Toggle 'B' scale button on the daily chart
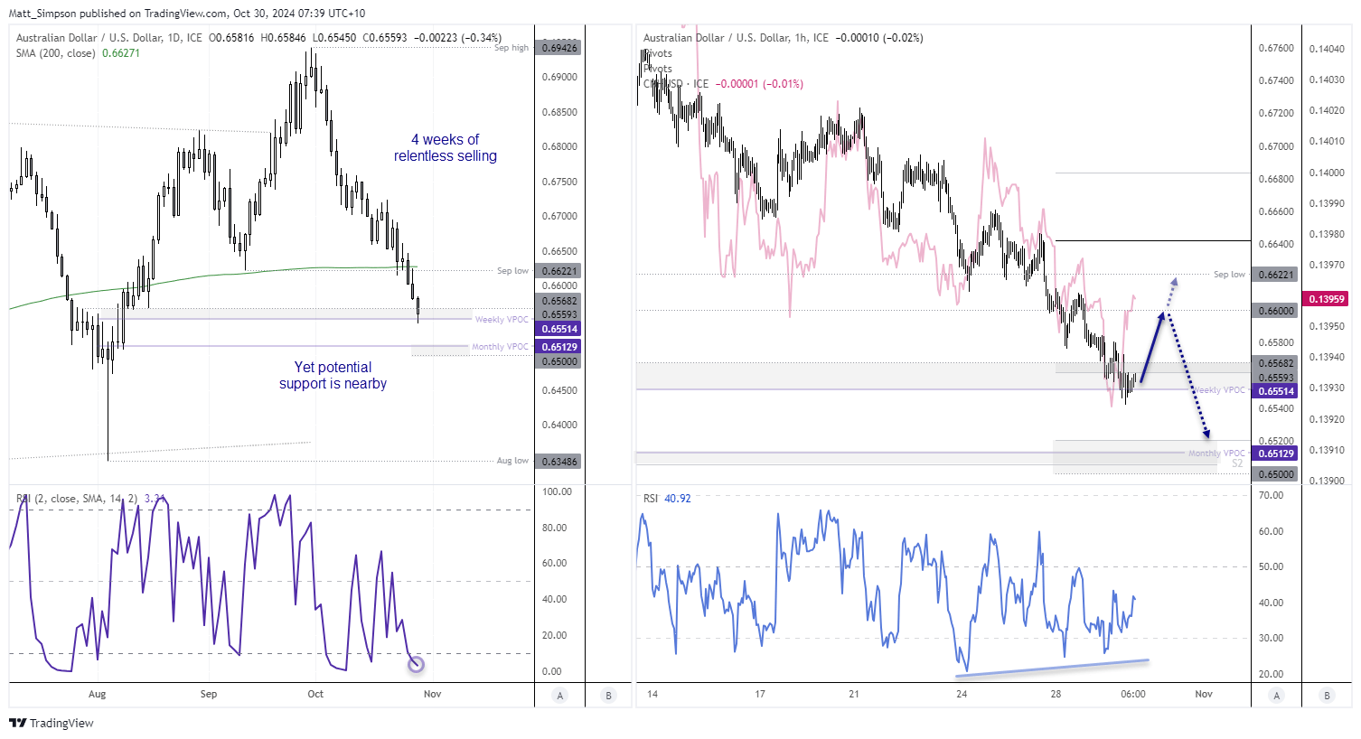 point(608,695)
